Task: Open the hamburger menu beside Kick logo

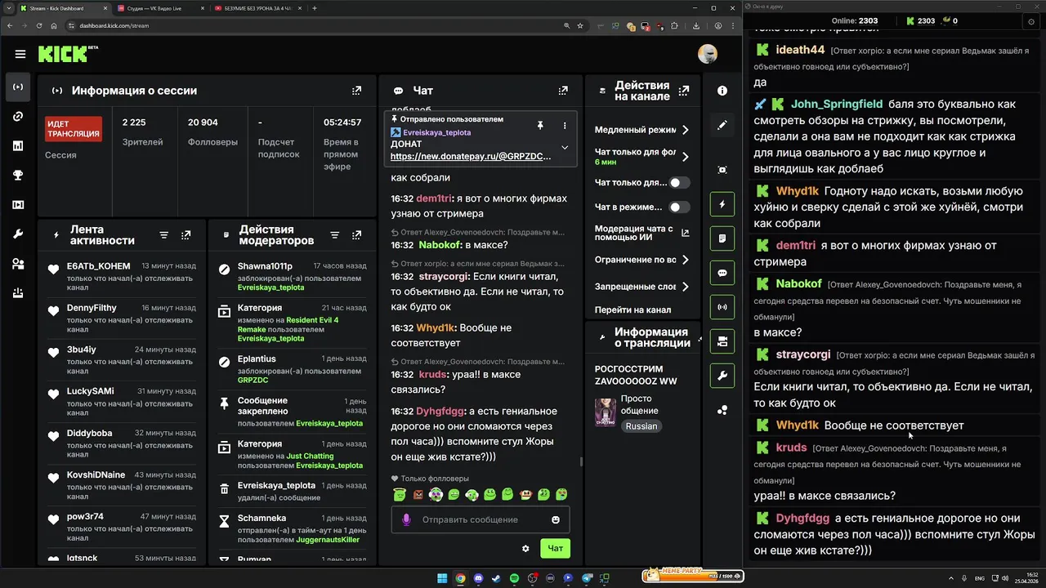Action: tap(20, 55)
